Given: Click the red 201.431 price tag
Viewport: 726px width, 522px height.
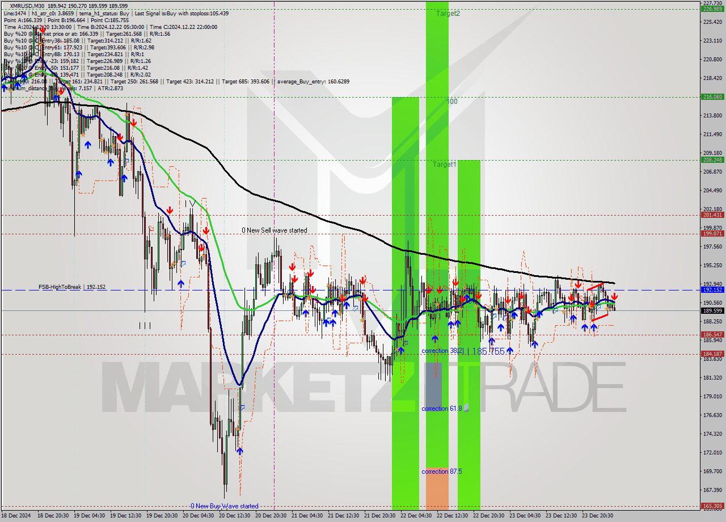Looking at the screenshot, I should point(712,215).
